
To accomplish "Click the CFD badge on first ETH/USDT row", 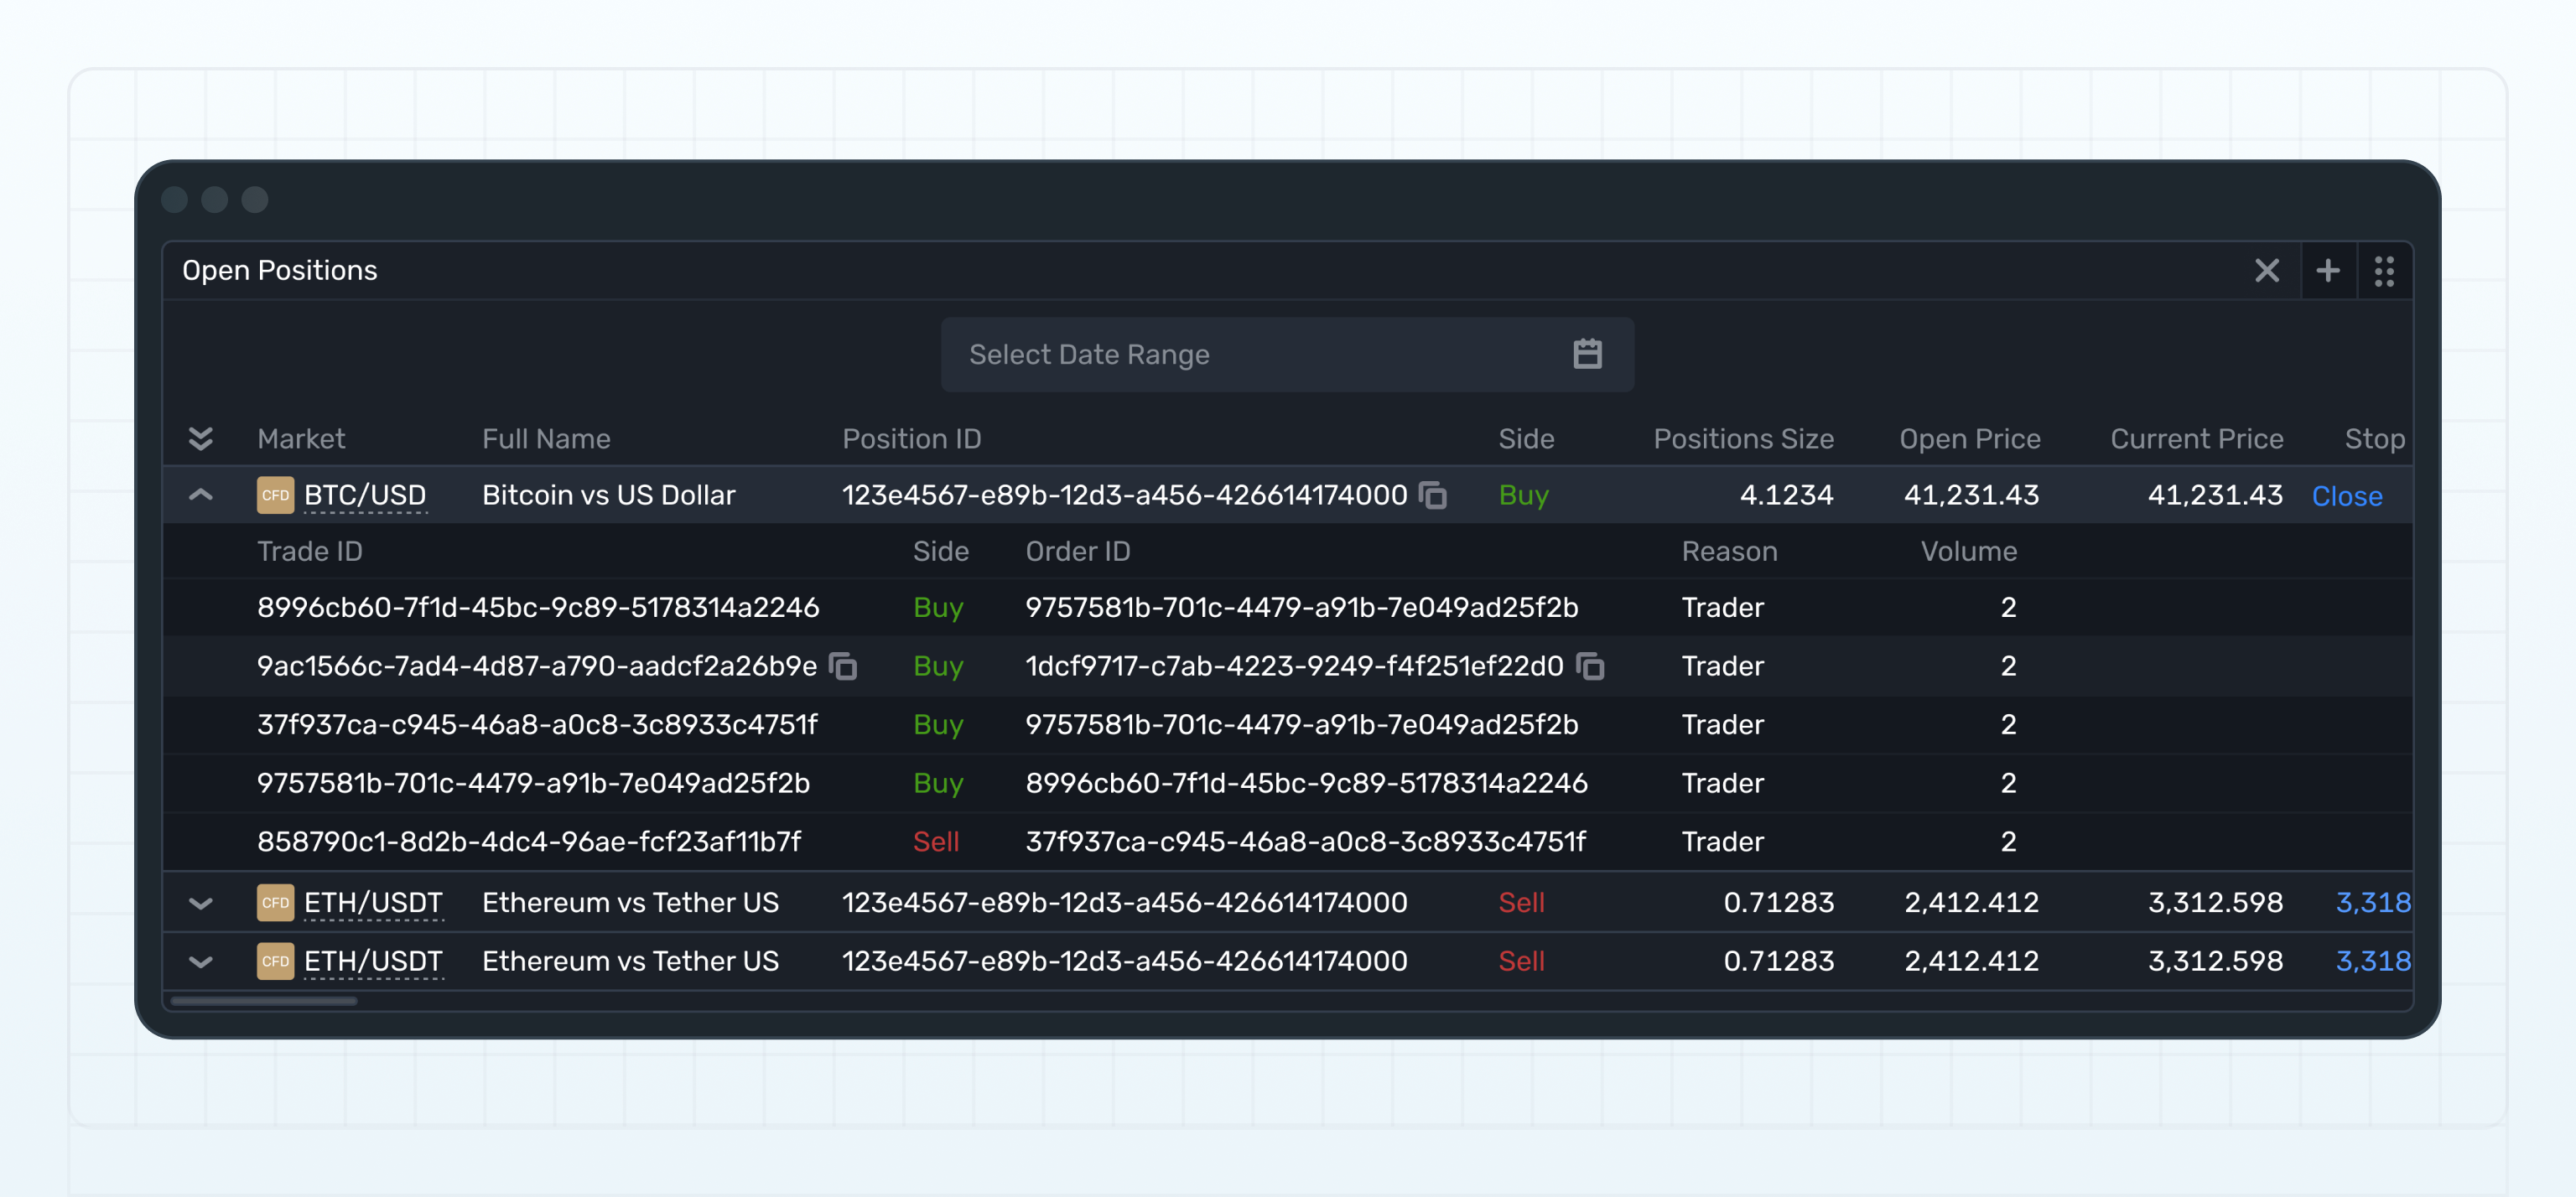I will pyautogui.click(x=275, y=903).
